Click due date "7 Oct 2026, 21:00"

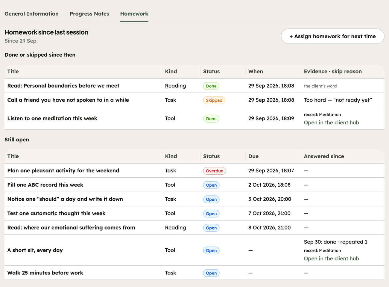(269, 213)
